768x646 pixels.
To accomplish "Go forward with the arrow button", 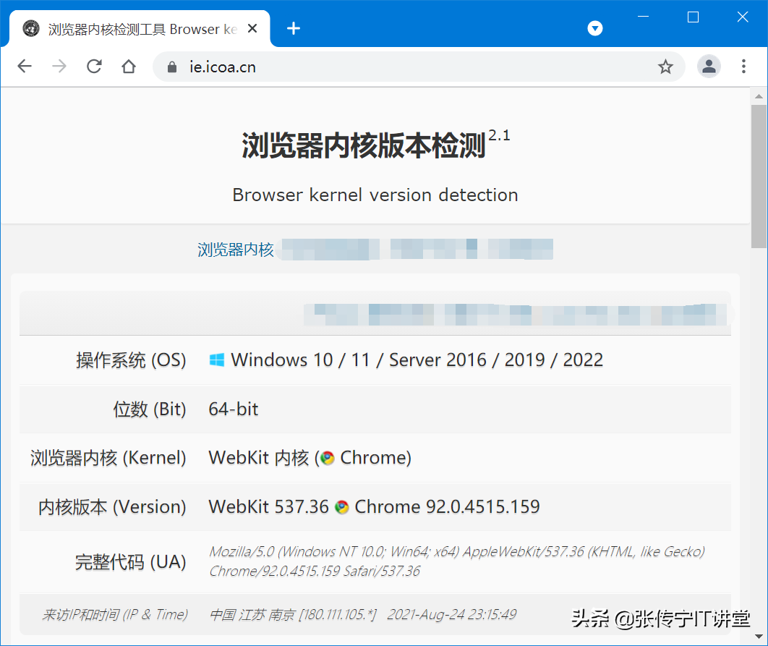I will pos(59,66).
